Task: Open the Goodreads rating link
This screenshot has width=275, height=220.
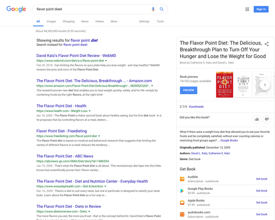Action: 196,106
